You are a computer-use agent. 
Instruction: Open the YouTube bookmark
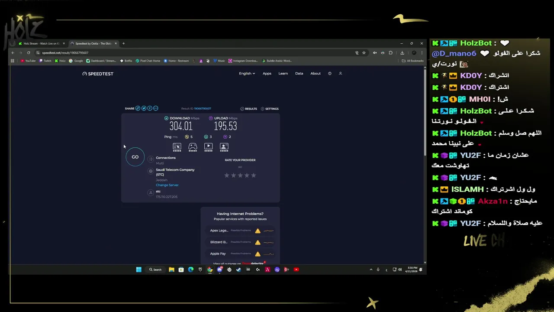28,61
